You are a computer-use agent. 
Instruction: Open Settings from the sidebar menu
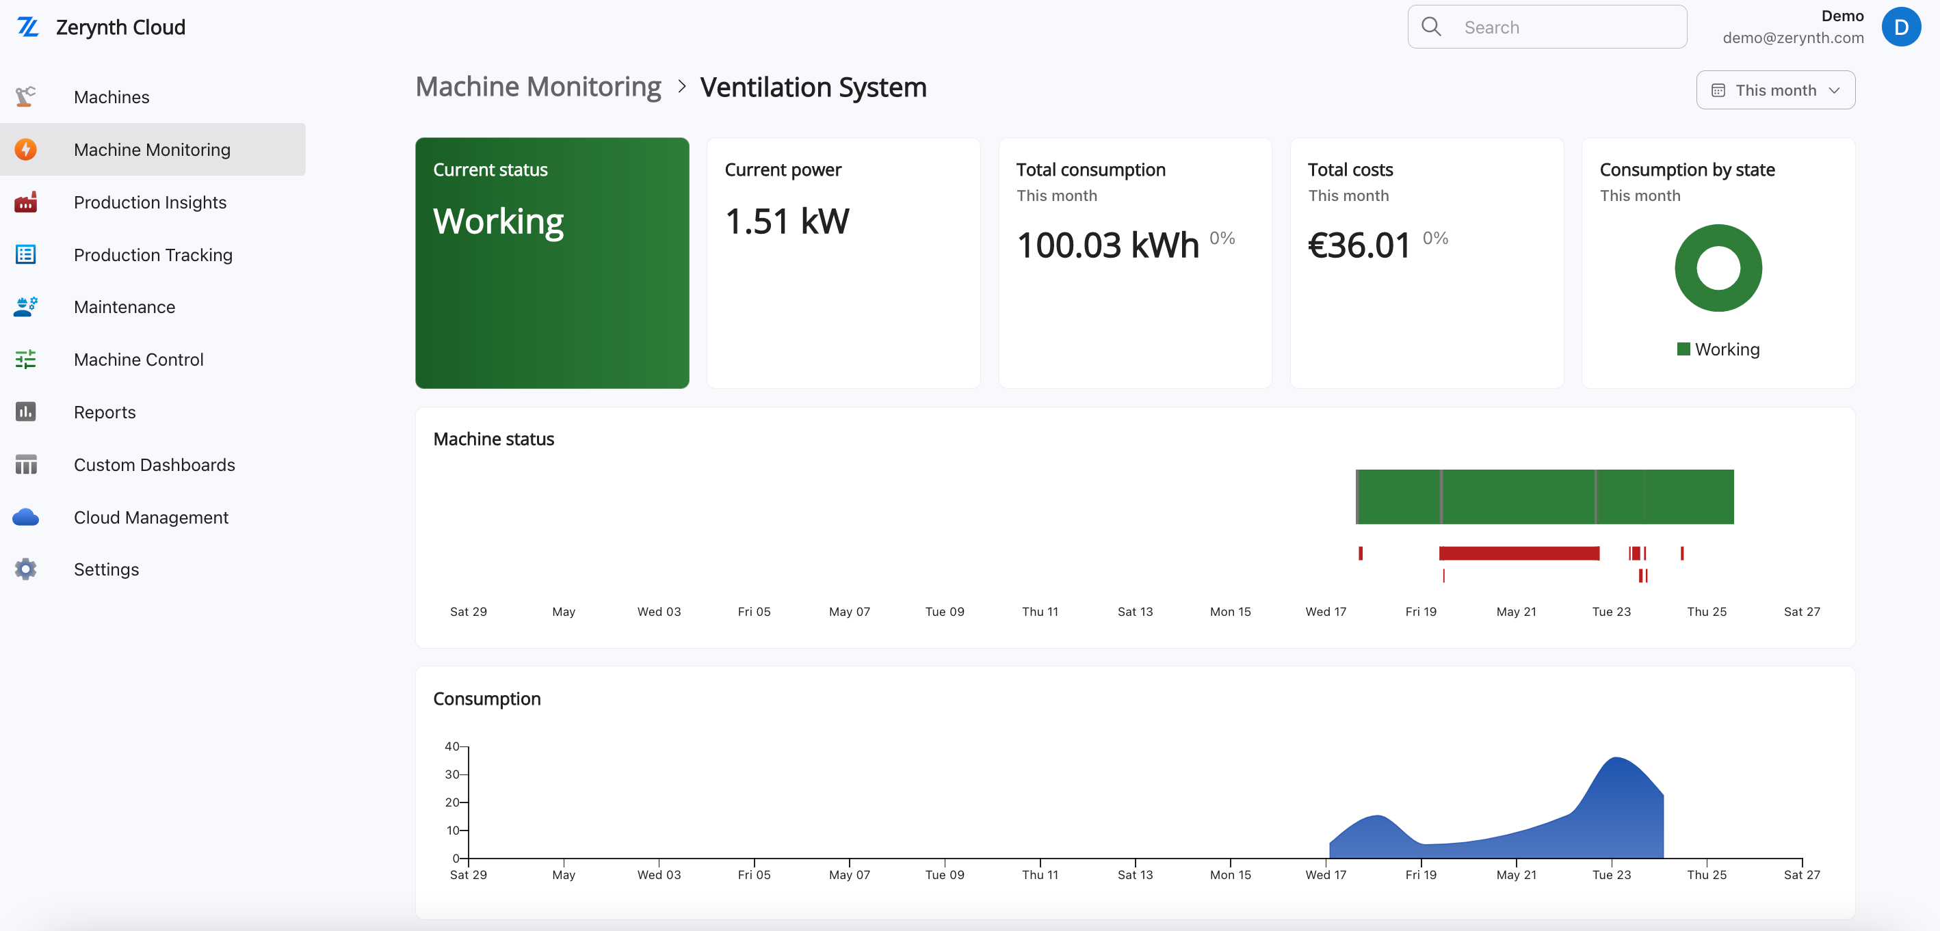coord(106,569)
